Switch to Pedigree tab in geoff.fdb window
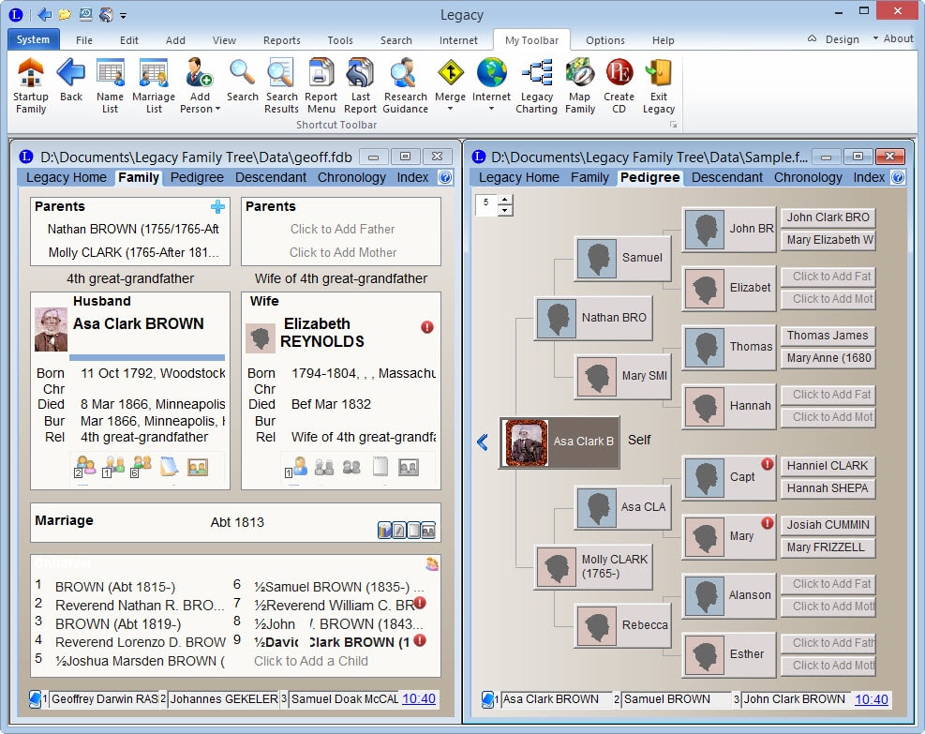The image size is (925, 734). pos(197,177)
